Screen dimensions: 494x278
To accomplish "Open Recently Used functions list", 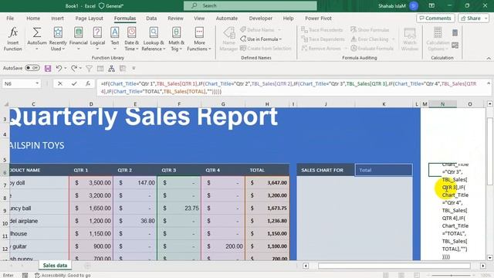I will coord(58,39).
